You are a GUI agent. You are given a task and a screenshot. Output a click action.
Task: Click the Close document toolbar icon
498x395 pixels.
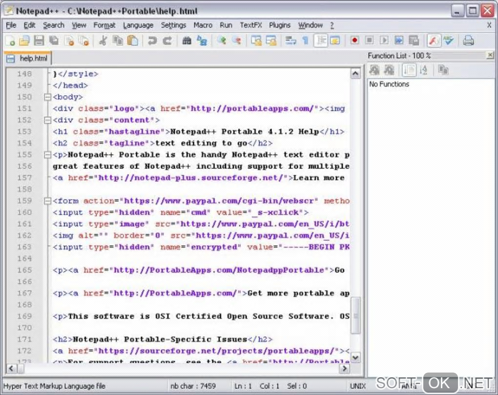pos(69,41)
